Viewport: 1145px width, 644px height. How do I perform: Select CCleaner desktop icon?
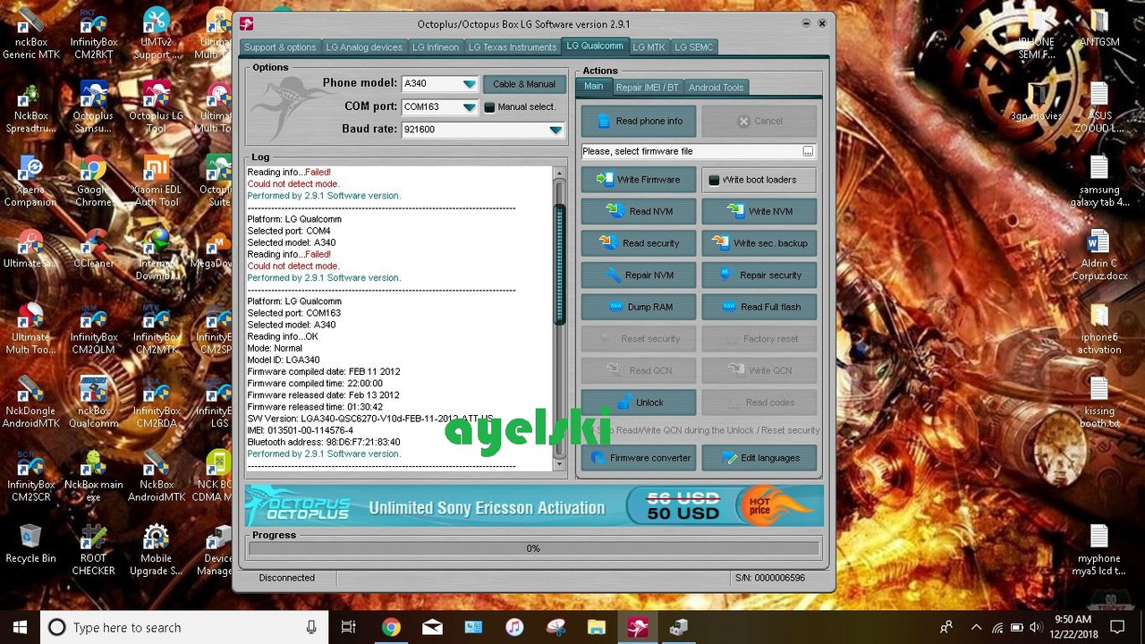pyautogui.click(x=93, y=248)
